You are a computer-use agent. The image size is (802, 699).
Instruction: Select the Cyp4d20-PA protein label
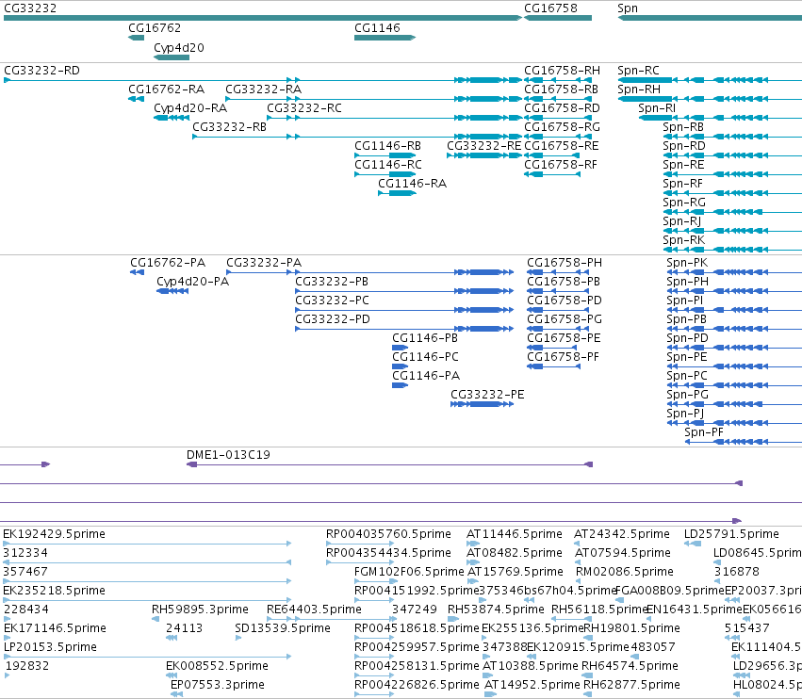point(193,282)
